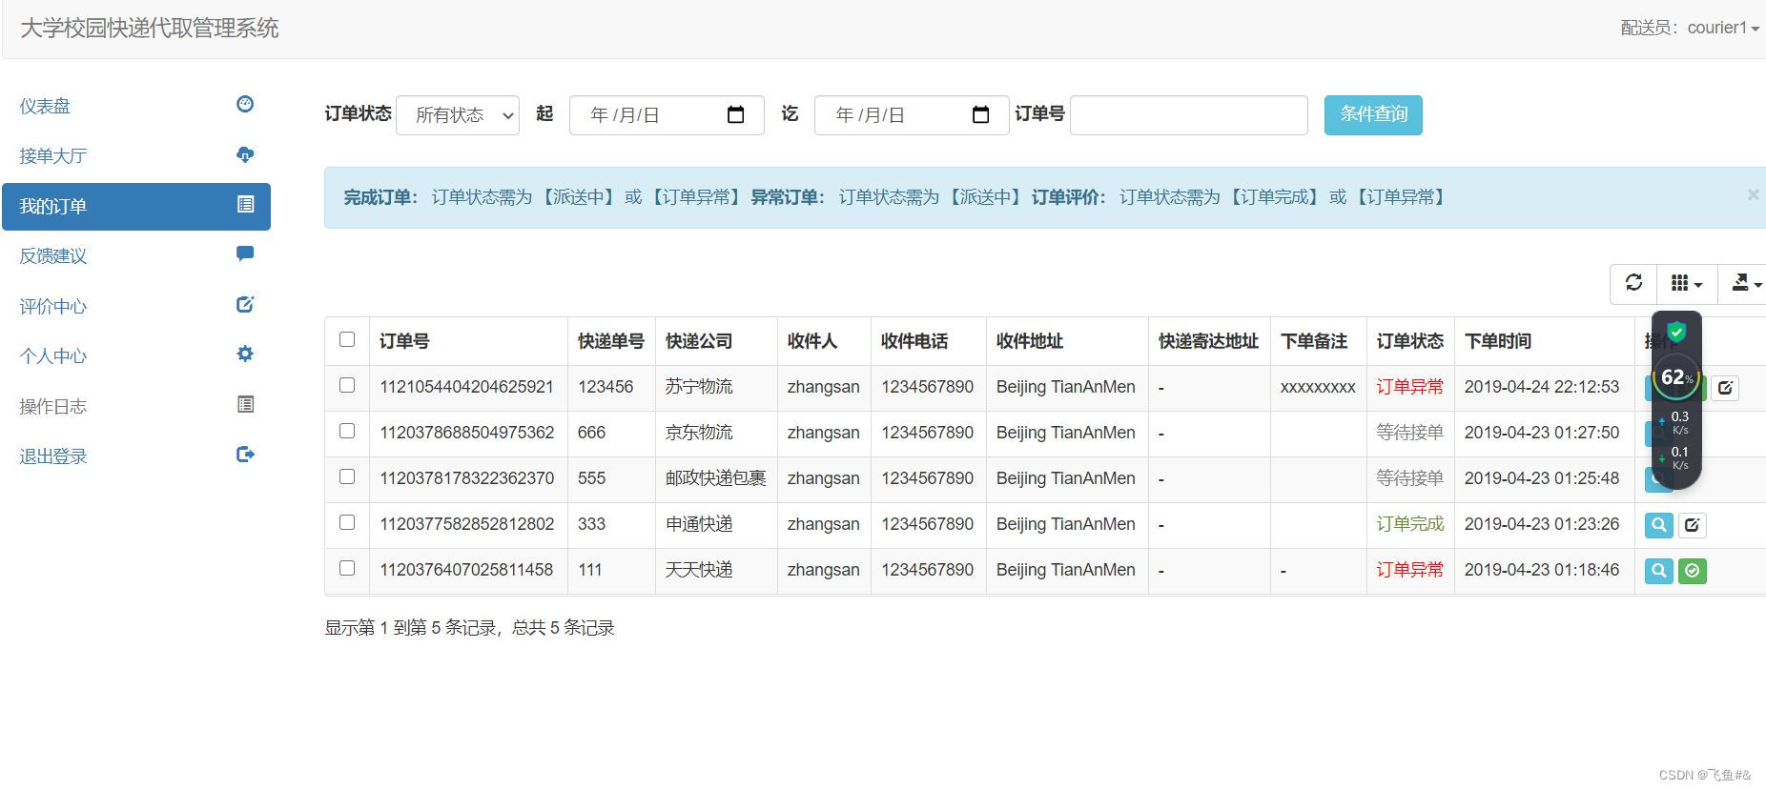Open evaluation for order ending 2812802

coord(1692,525)
